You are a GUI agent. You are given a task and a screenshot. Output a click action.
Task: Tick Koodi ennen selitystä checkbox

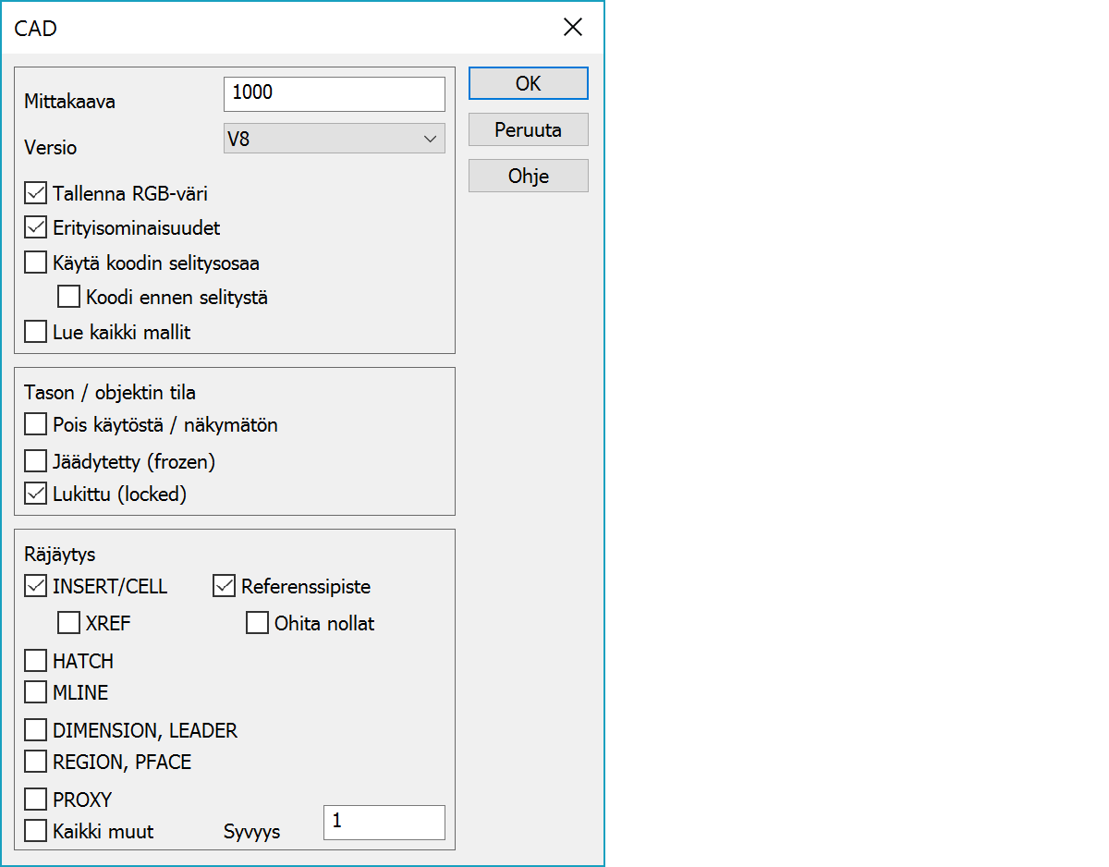pyautogui.click(x=69, y=297)
